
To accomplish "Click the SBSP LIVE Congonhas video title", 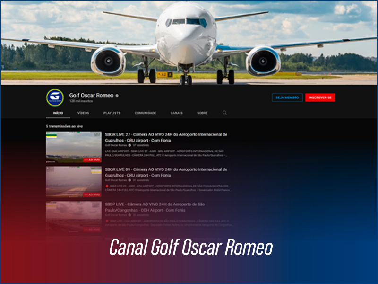I will pos(155,207).
